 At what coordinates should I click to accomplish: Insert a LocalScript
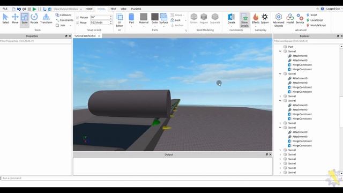tap(315, 20)
